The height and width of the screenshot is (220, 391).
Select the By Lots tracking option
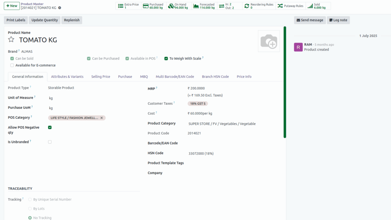tap(30, 208)
